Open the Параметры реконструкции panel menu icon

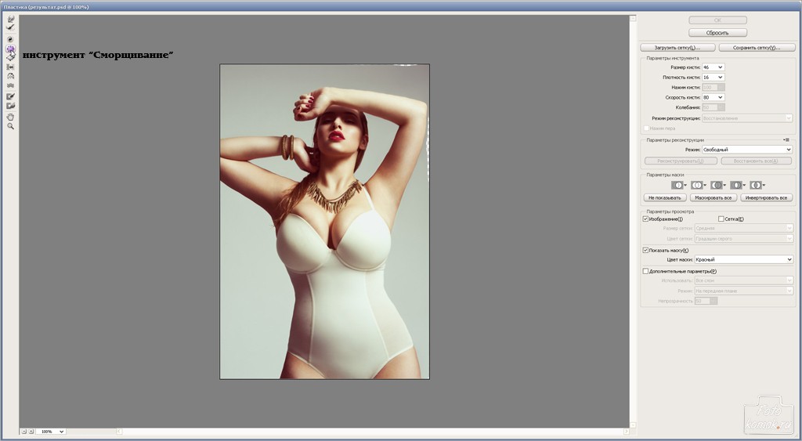pyautogui.click(x=786, y=139)
